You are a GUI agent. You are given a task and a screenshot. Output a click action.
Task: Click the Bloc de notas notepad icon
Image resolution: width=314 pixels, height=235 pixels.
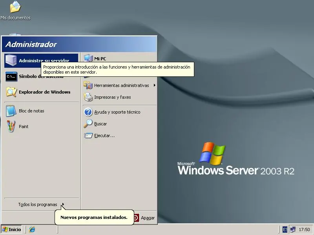coord(11,111)
